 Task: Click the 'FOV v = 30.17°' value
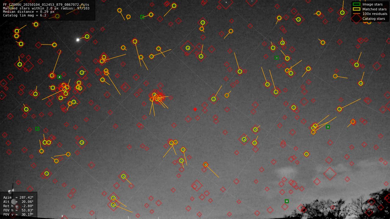[18, 214]
